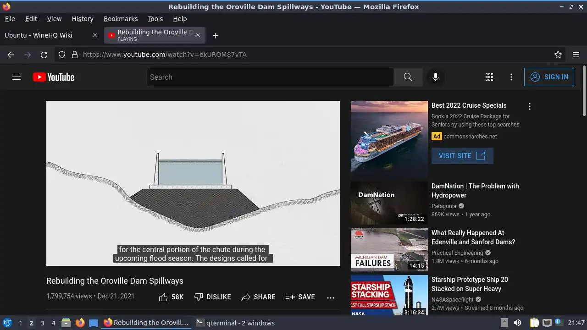Reload the current page

(44, 55)
